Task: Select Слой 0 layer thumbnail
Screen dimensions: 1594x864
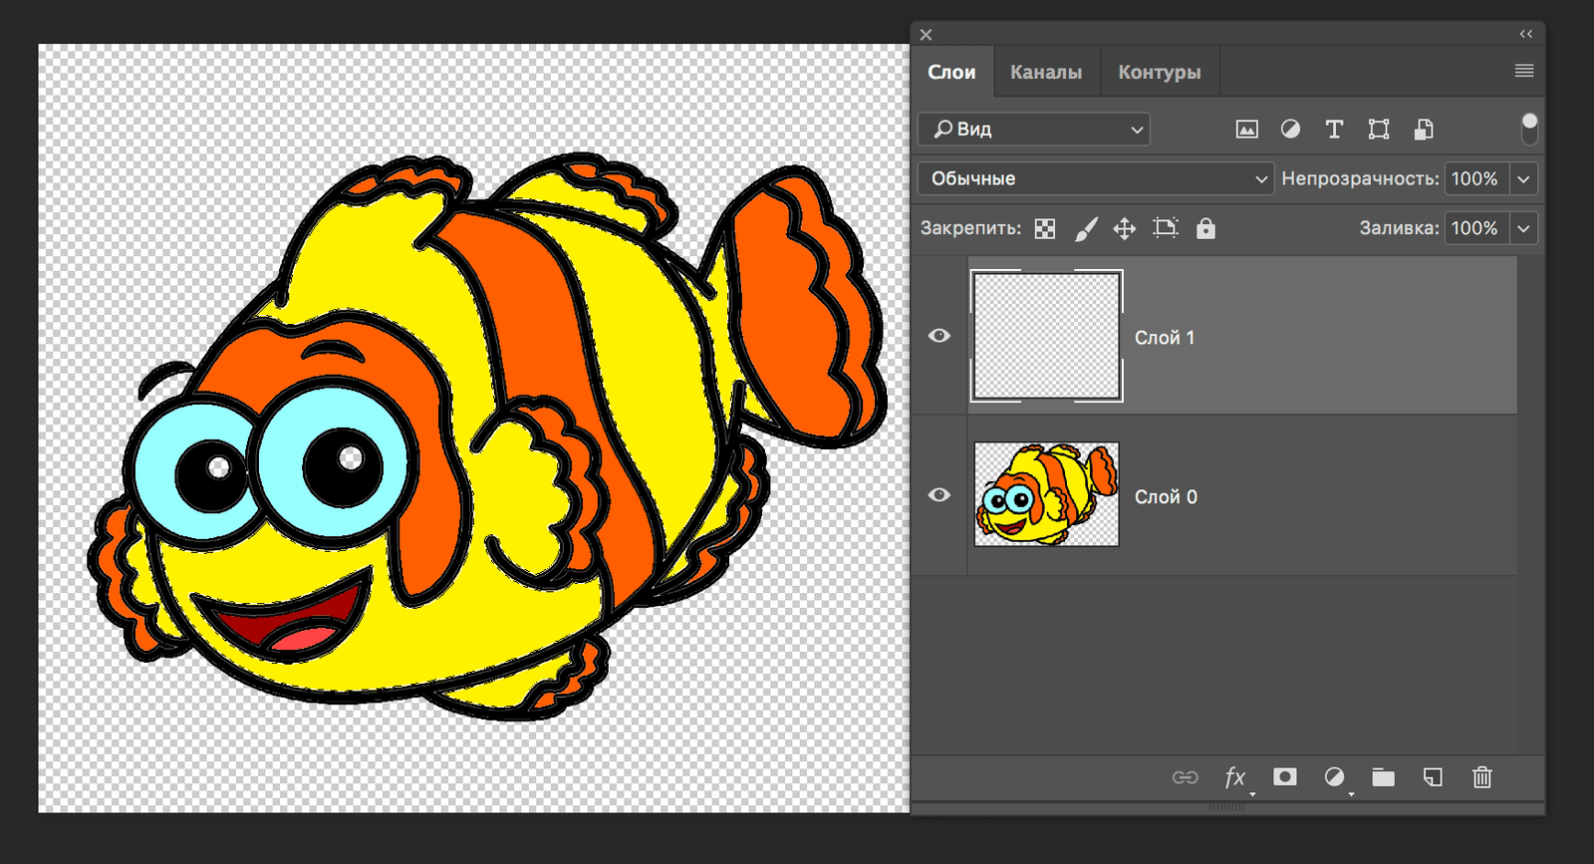Action: point(1046,494)
